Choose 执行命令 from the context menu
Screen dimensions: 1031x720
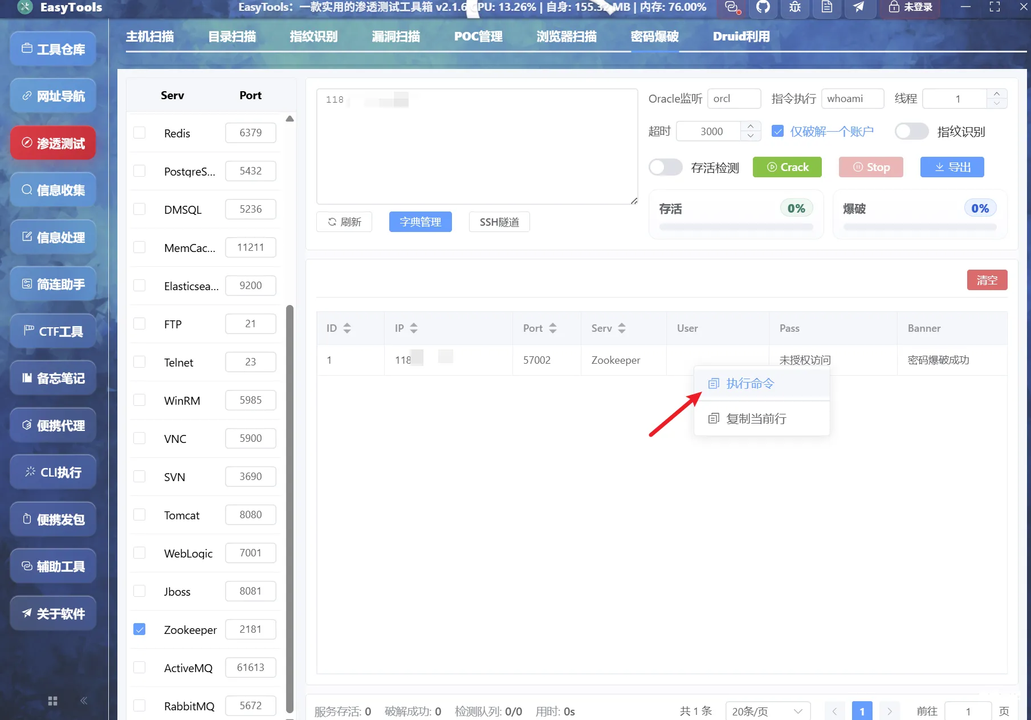(750, 383)
